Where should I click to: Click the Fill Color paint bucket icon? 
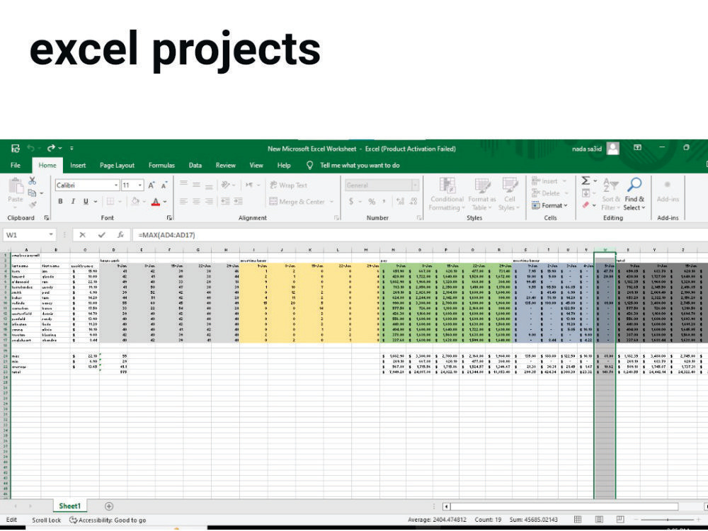pos(135,201)
